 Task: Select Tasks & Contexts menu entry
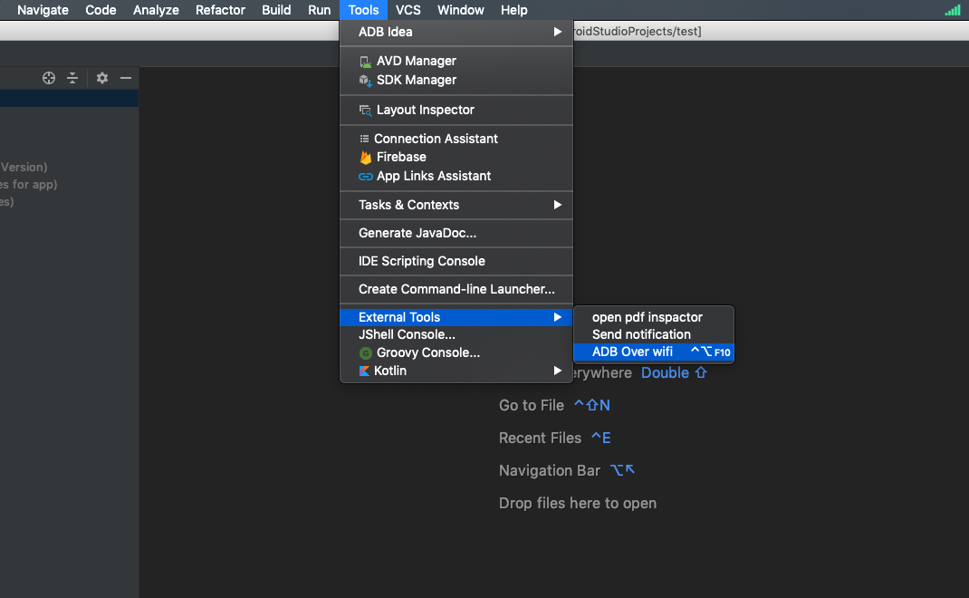coord(456,205)
